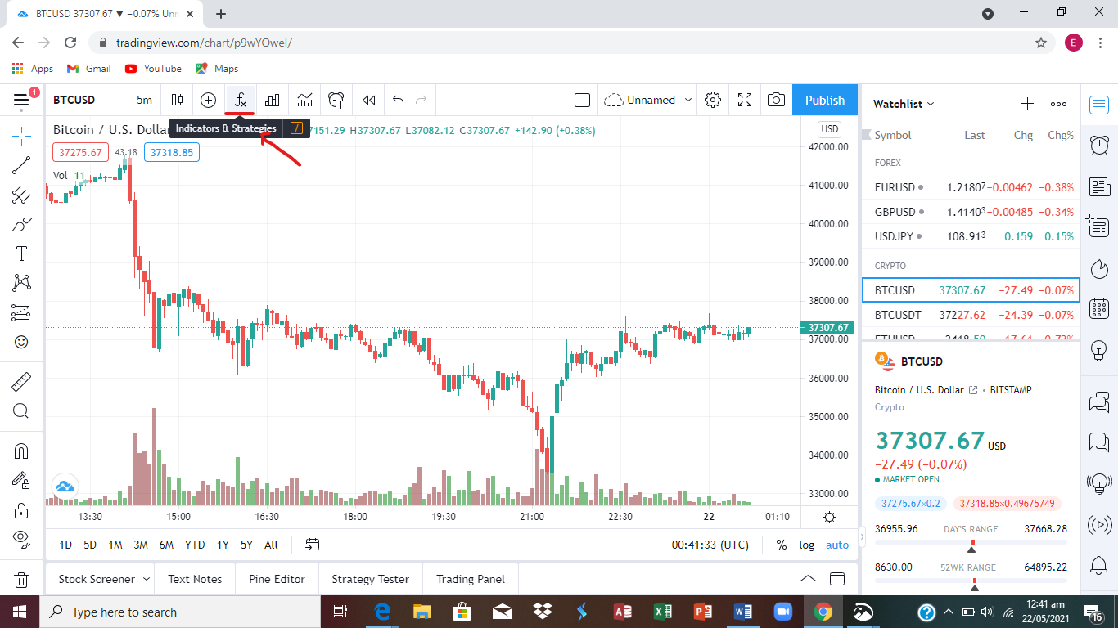The height and width of the screenshot is (628, 1118).
Task: Toggle lock all drawing tools
Action: tap(21, 510)
